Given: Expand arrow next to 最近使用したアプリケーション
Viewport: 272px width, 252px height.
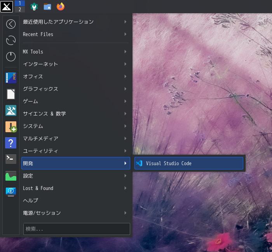Looking at the screenshot, I should point(126,22).
